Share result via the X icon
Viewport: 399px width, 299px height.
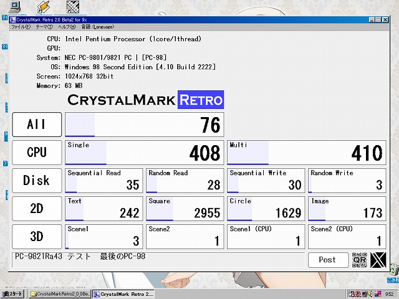378,260
